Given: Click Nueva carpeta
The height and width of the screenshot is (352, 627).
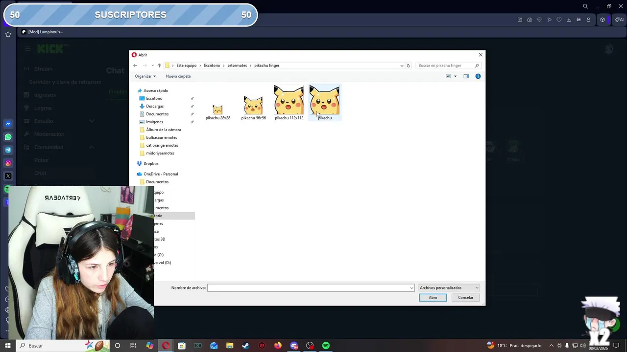Looking at the screenshot, I should click(178, 76).
